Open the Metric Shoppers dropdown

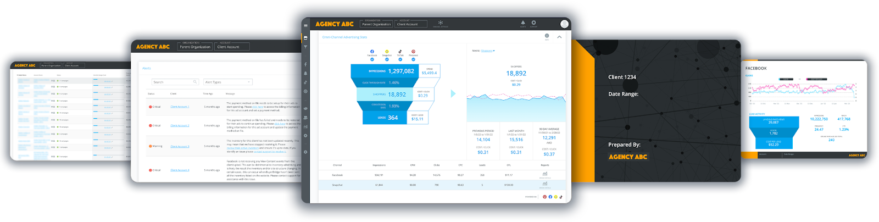(x=488, y=51)
